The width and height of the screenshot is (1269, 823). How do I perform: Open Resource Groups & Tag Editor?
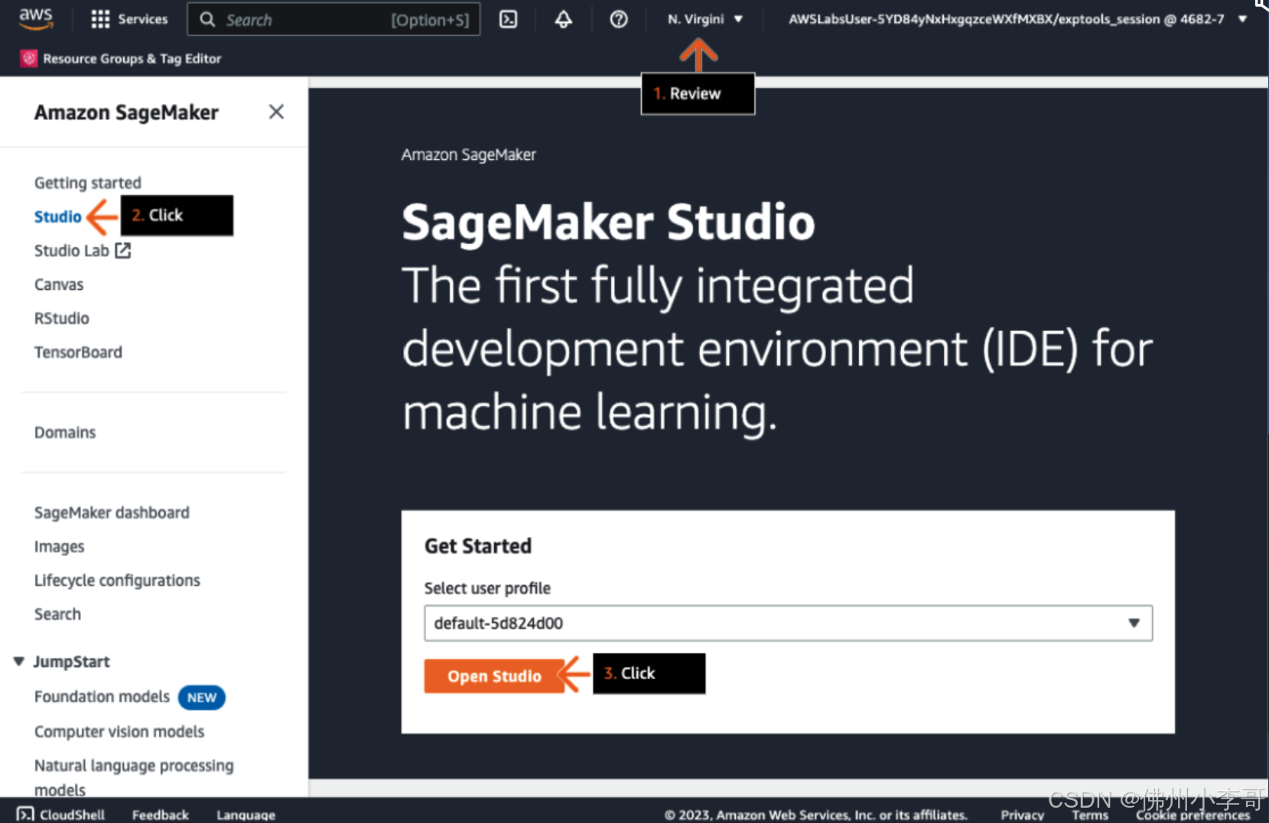tap(132, 58)
